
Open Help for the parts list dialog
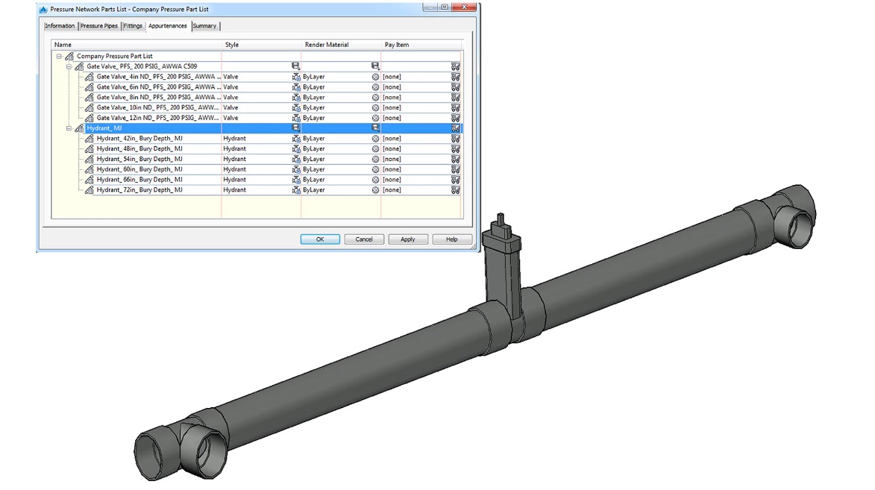[451, 239]
